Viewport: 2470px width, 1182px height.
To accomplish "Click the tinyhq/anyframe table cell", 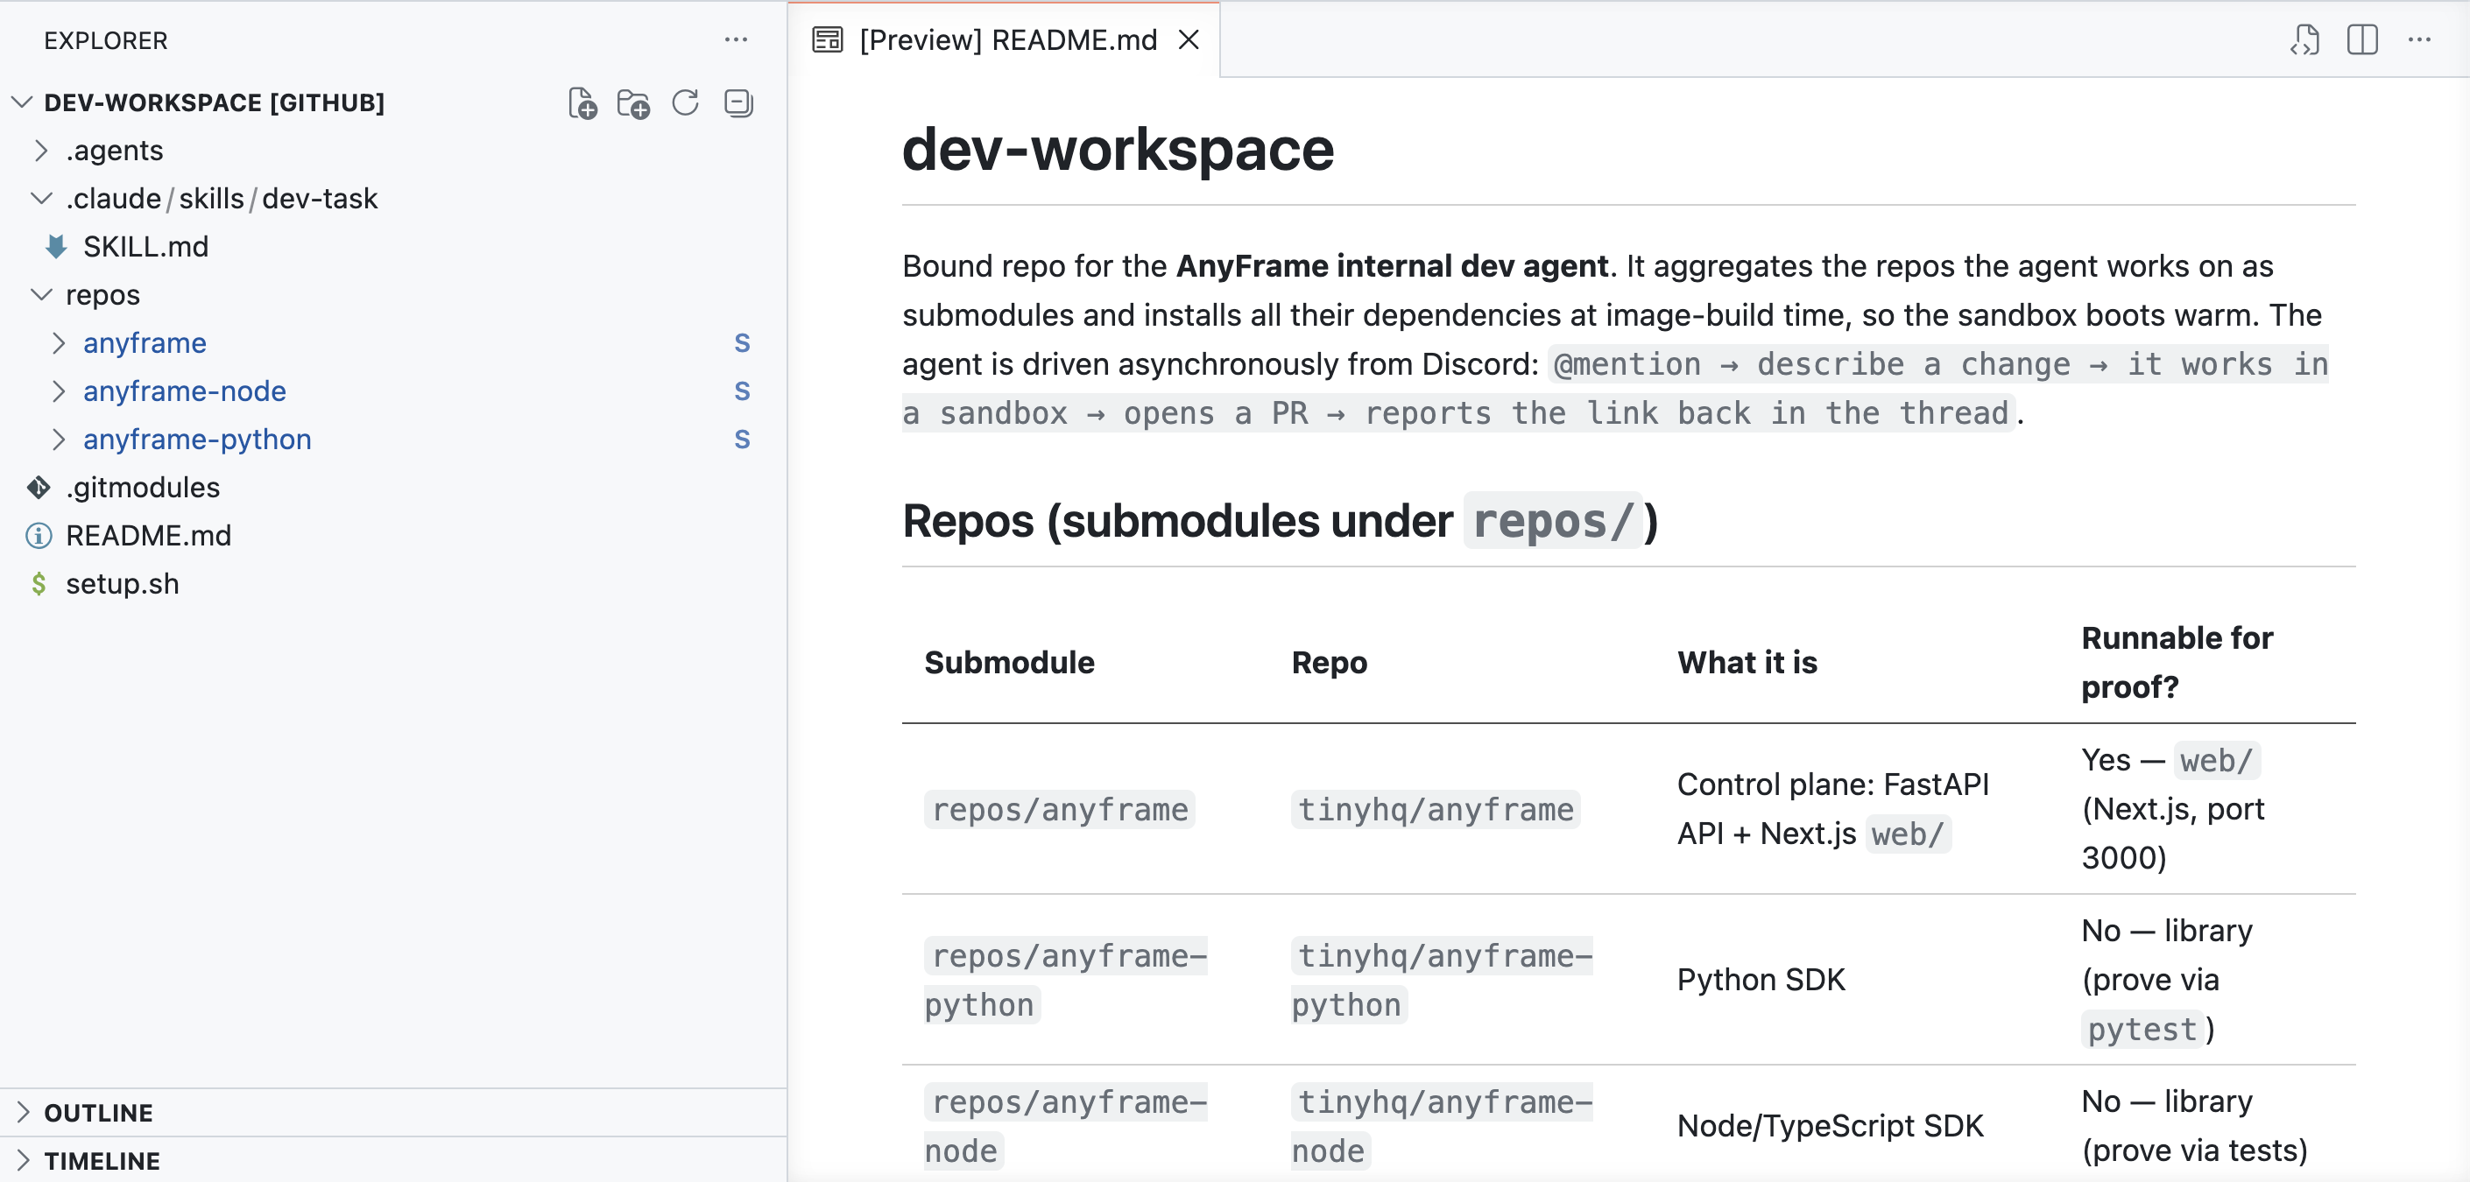I will coord(1436,809).
